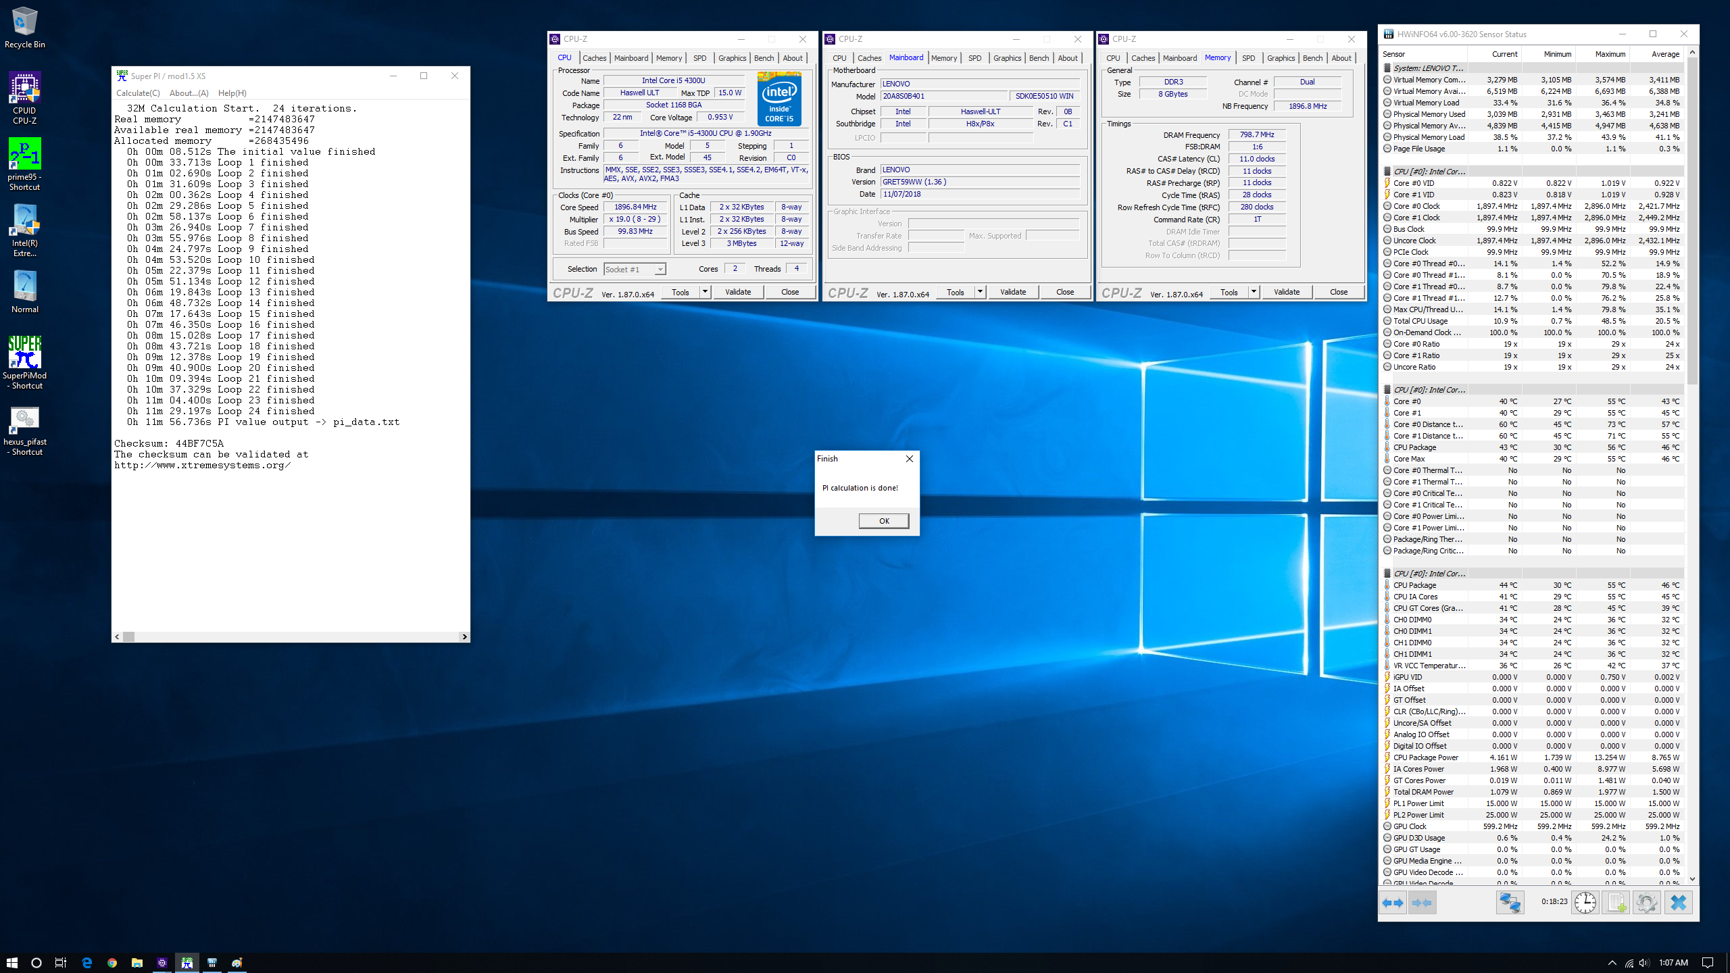The image size is (1730, 973).
Task: Open the Windows Start menu
Action: pos(11,962)
